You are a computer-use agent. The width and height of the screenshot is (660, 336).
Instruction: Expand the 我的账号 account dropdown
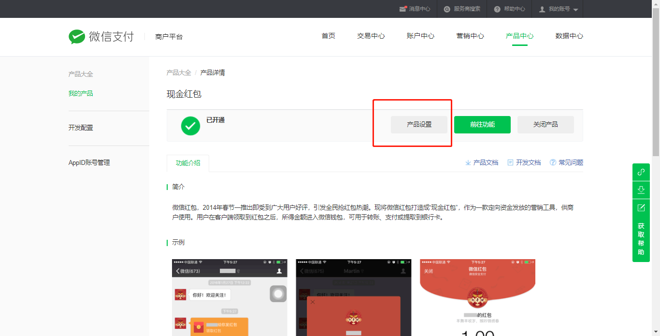point(559,9)
